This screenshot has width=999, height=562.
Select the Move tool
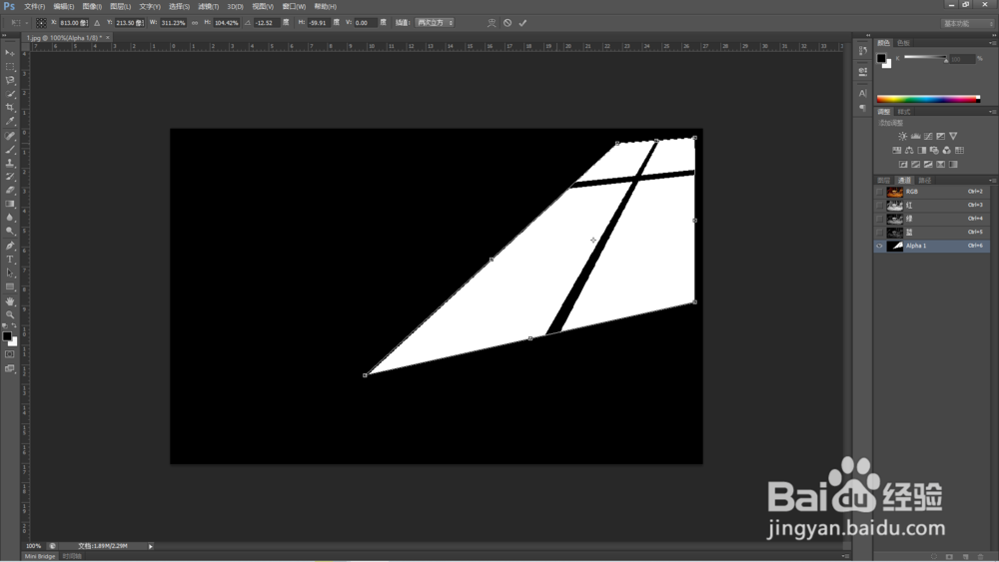click(x=10, y=53)
